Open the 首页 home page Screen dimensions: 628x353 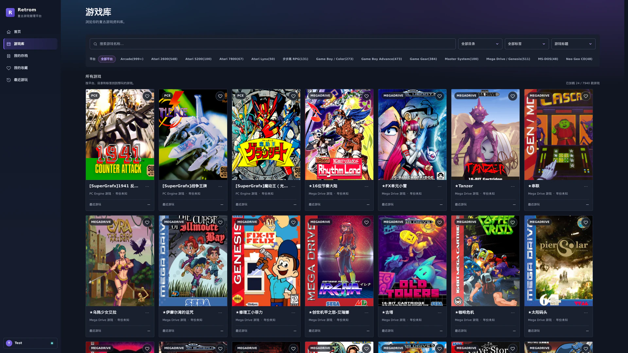(x=30, y=32)
